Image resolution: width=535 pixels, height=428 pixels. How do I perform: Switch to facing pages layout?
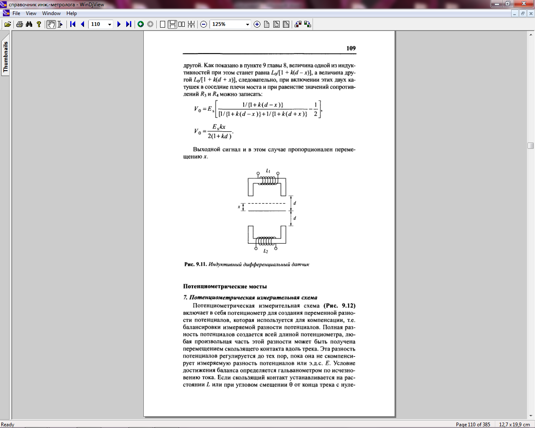pyautogui.click(x=181, y=24)
